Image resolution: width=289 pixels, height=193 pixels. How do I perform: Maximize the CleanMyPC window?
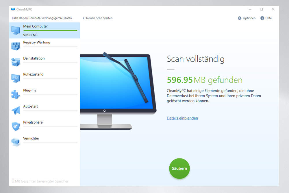[261, 9]
